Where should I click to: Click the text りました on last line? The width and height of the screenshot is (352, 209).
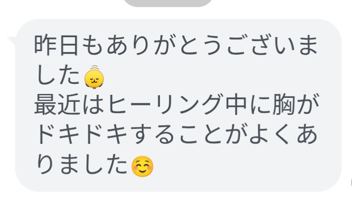[x=82, y=164]
